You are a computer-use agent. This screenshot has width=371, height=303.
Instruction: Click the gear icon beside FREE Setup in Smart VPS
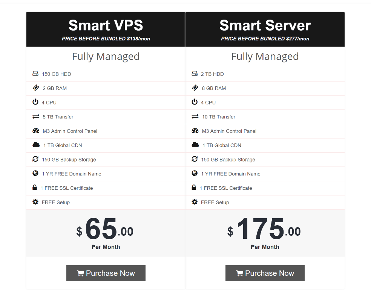[35, 202]
